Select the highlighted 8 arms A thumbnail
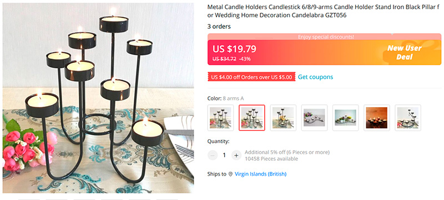Viewport: 444px width, 200px height. pos(252,118)
